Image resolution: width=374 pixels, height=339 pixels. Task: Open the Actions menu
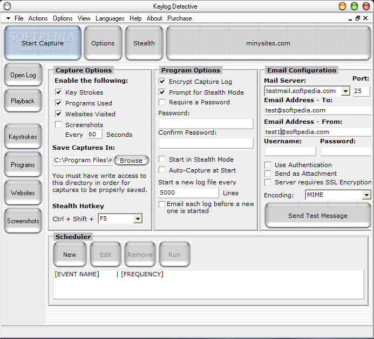click(x=38, y=18)
